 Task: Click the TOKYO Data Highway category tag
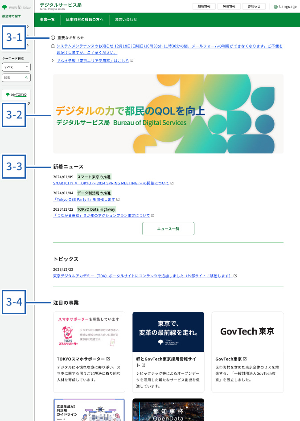tap(96, 209)
